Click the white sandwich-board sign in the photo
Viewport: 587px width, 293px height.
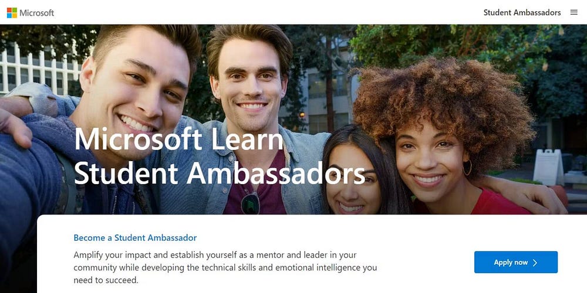(x=548, y=166)
